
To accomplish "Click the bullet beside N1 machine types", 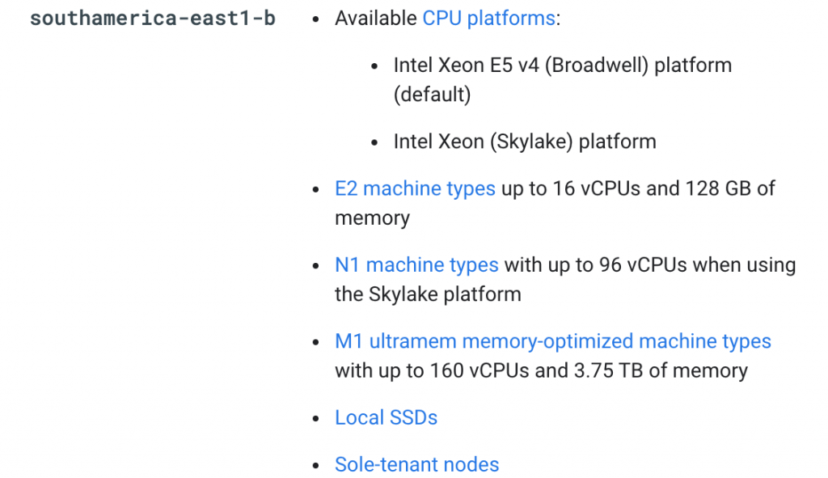I will coord(317,266).
